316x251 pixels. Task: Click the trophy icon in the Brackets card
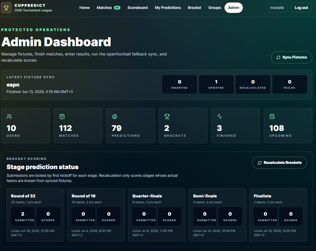tap(167, 116)
